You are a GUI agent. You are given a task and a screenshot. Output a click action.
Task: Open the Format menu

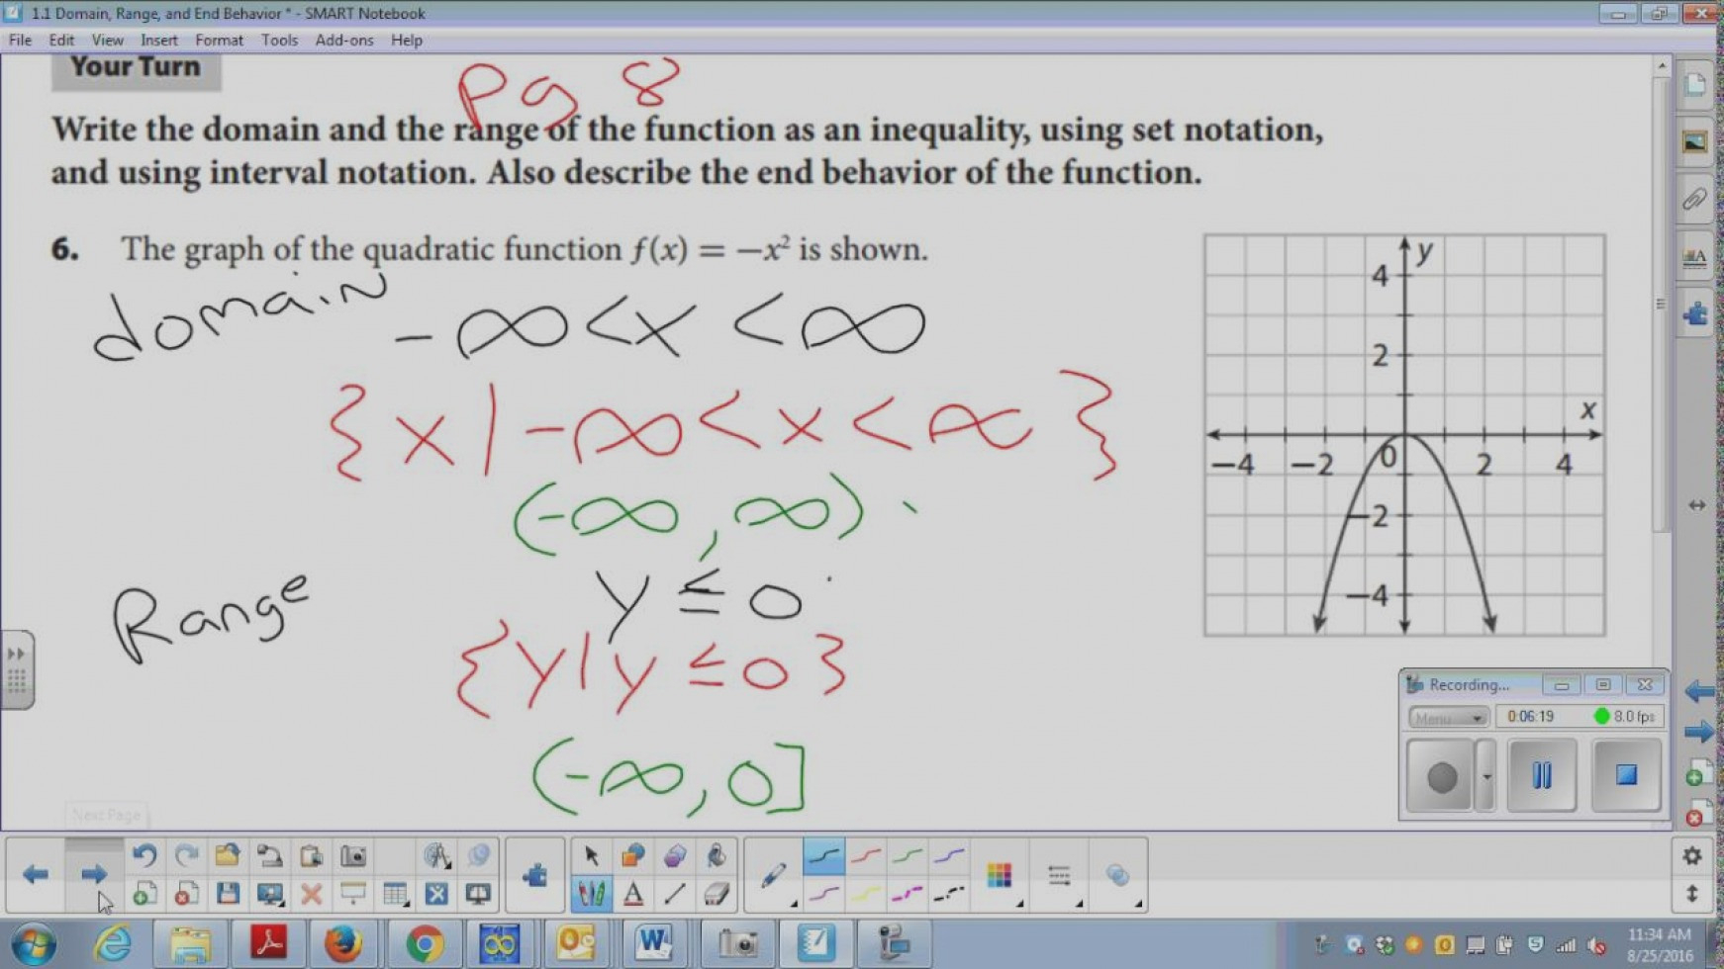(x=219, y=41)
